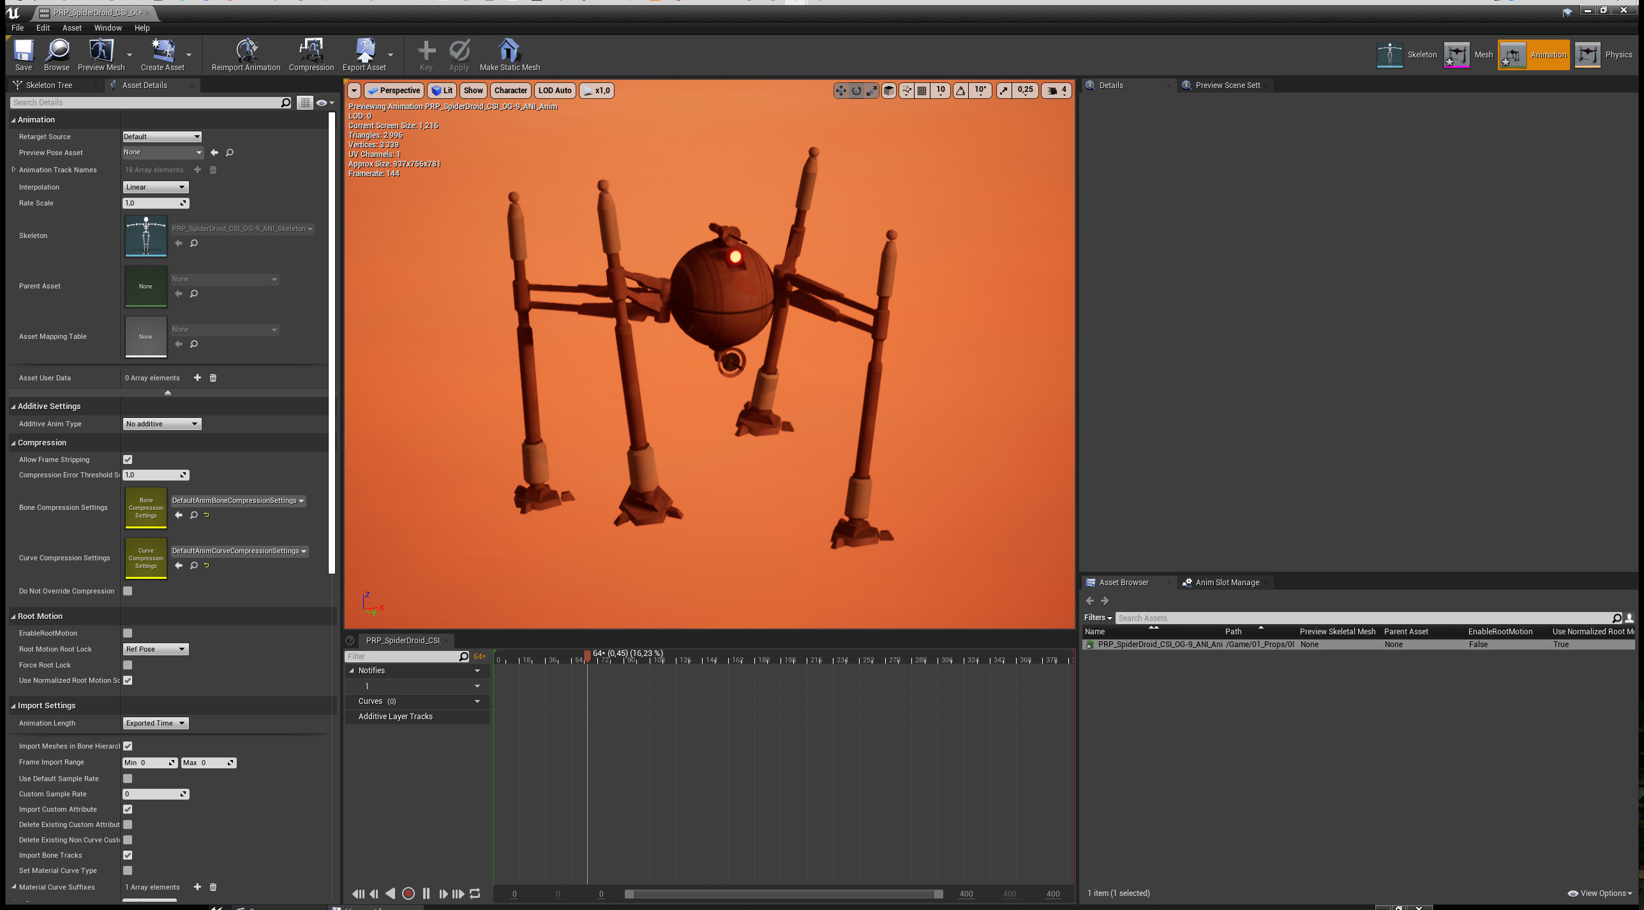The height and width of the screenshot is (910, 1644).
Task: Toggle Use Normalized Root Motion Scale checkbox
Action: (128, 680)
